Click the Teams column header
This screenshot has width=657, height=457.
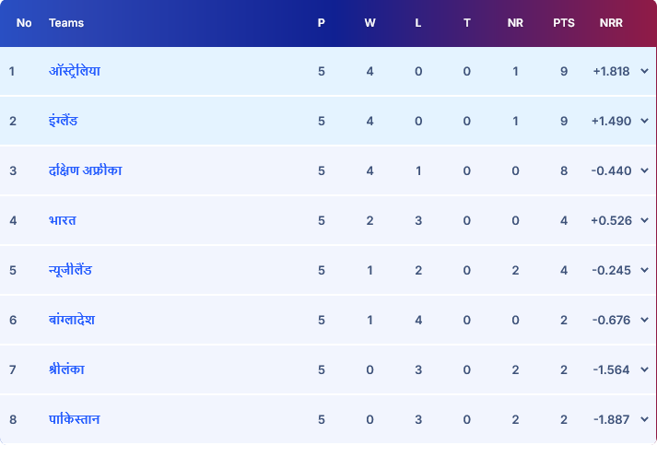(x=66, y=23)
